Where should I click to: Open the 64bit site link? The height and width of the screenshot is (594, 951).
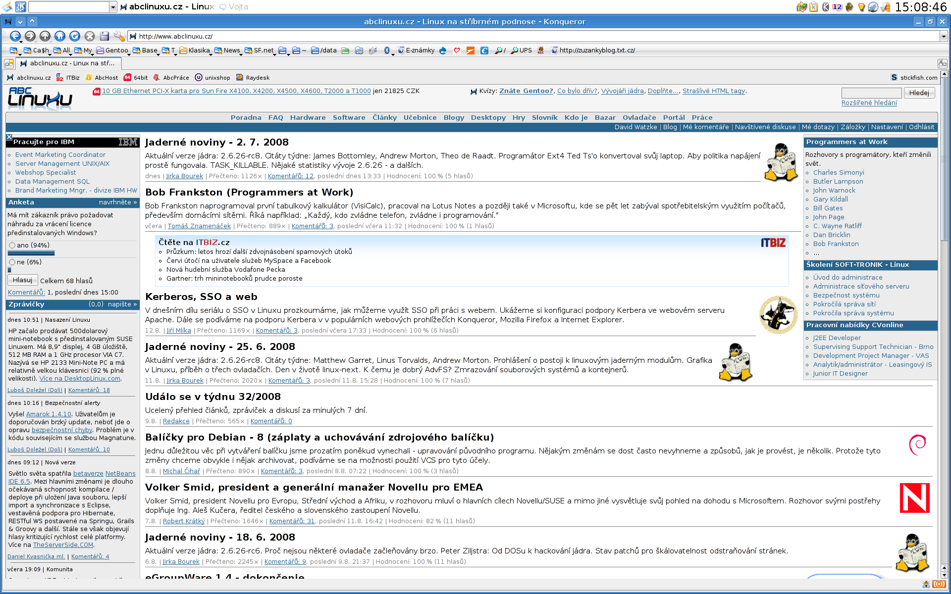pos(136,78)
